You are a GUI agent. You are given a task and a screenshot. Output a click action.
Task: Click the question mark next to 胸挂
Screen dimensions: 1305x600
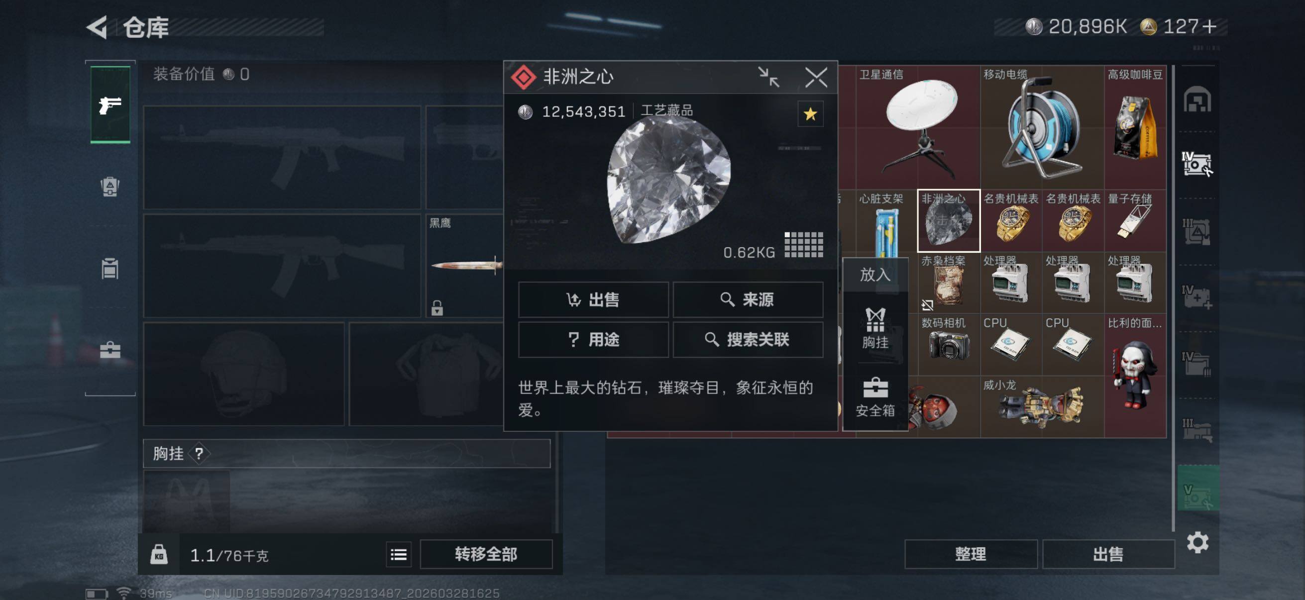click(x=199, y=454)
